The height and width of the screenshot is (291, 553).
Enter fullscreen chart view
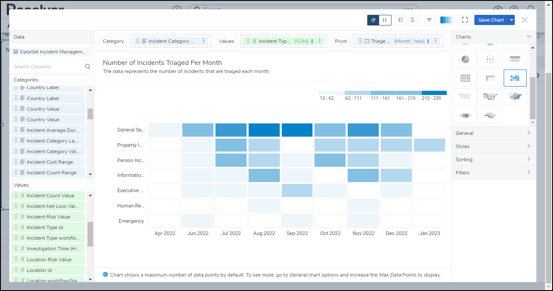tap(465, 20)
